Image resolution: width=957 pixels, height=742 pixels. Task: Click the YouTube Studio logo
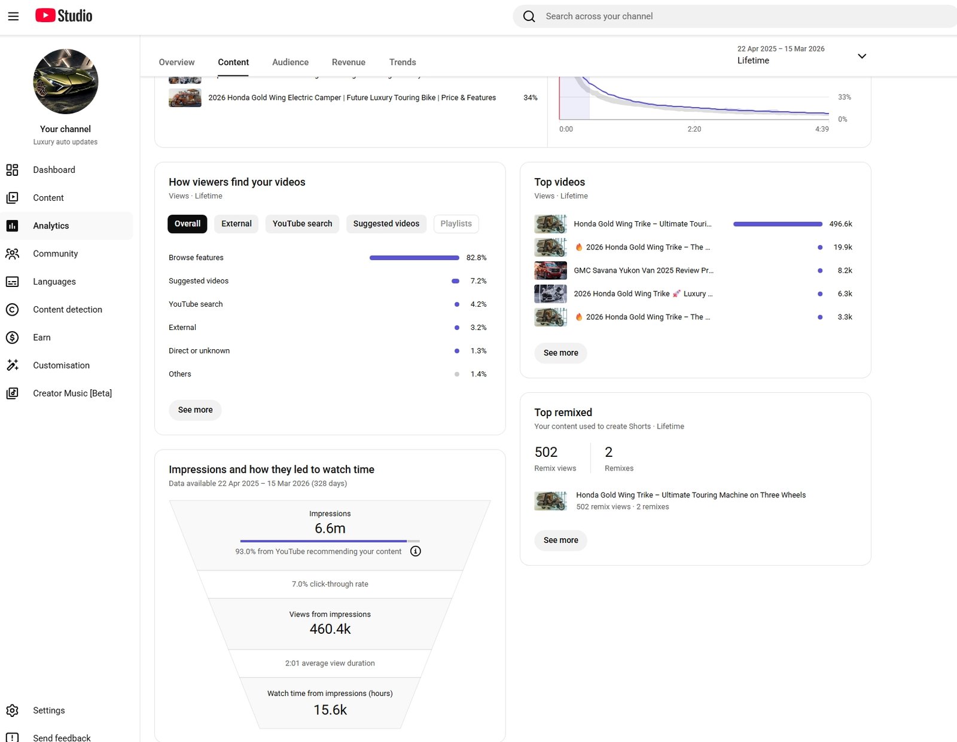pyautogui.click(x=63, y=16)
